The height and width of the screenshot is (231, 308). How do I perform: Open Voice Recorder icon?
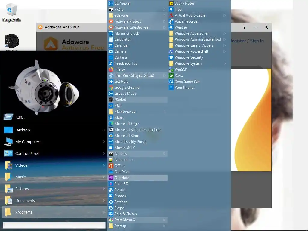pos(171,21)
